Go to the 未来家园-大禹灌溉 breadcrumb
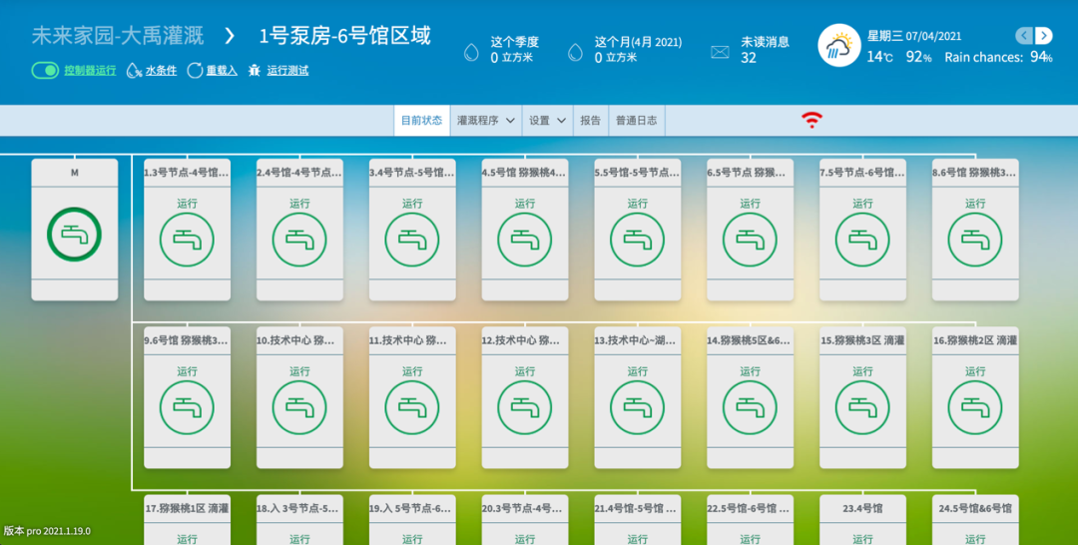Viewport: 1078px width, 545px height. click(x=120, y=36)
